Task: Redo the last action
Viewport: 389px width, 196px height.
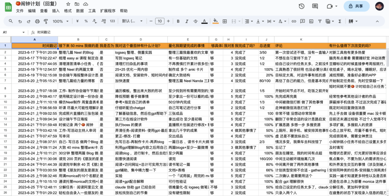Action: tap(28, 21)
